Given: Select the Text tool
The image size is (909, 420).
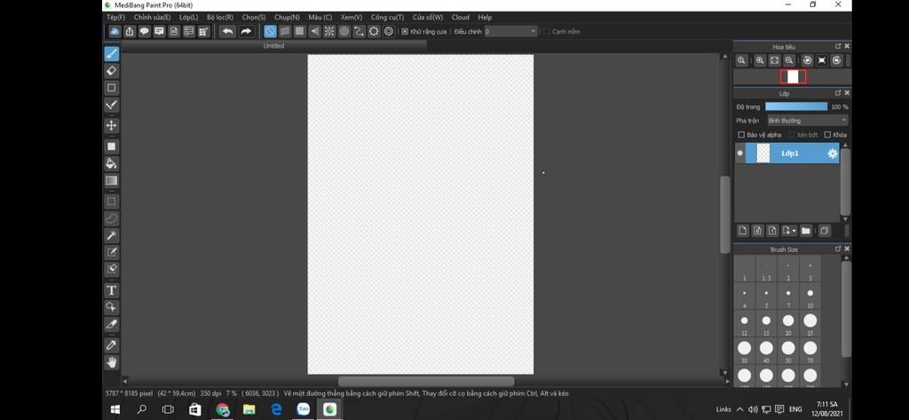Looking at the screenshot, I should 111,290.
